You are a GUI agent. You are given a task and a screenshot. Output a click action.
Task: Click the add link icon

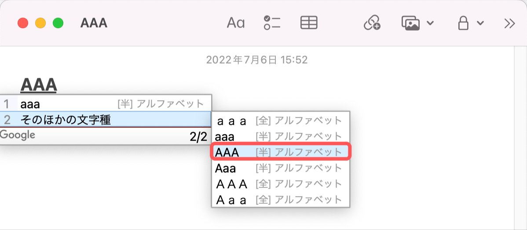point(372,23)
